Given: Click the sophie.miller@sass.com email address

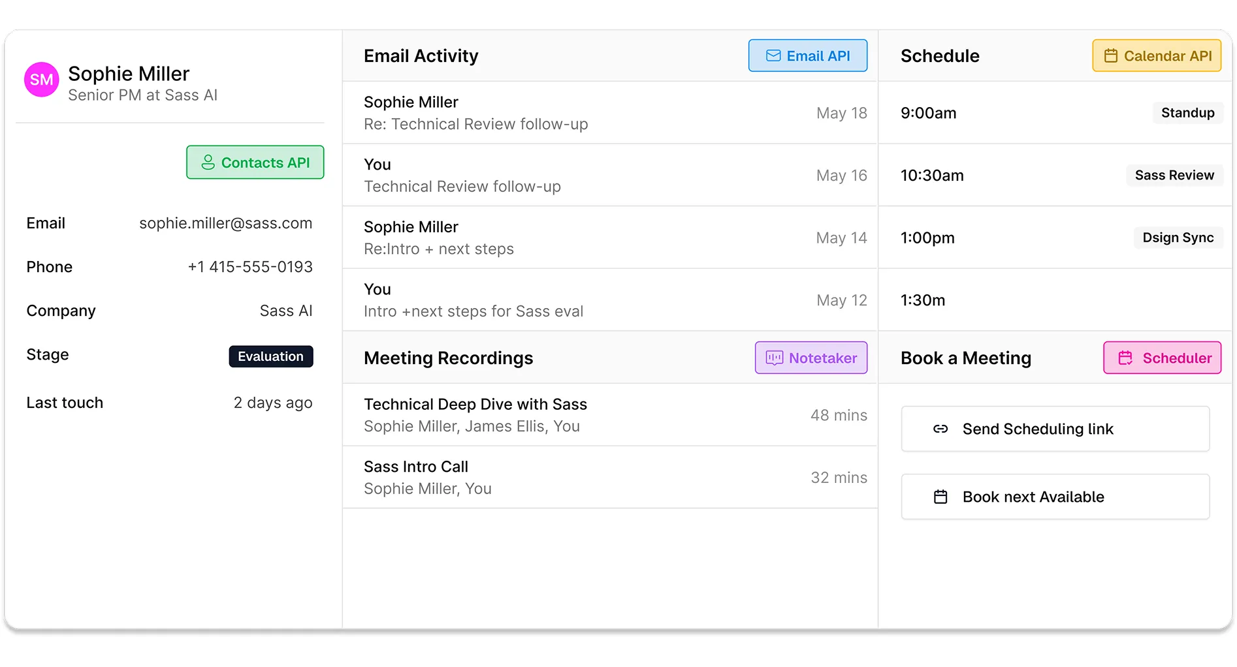Looking at the screenshot, I should 225,223.
